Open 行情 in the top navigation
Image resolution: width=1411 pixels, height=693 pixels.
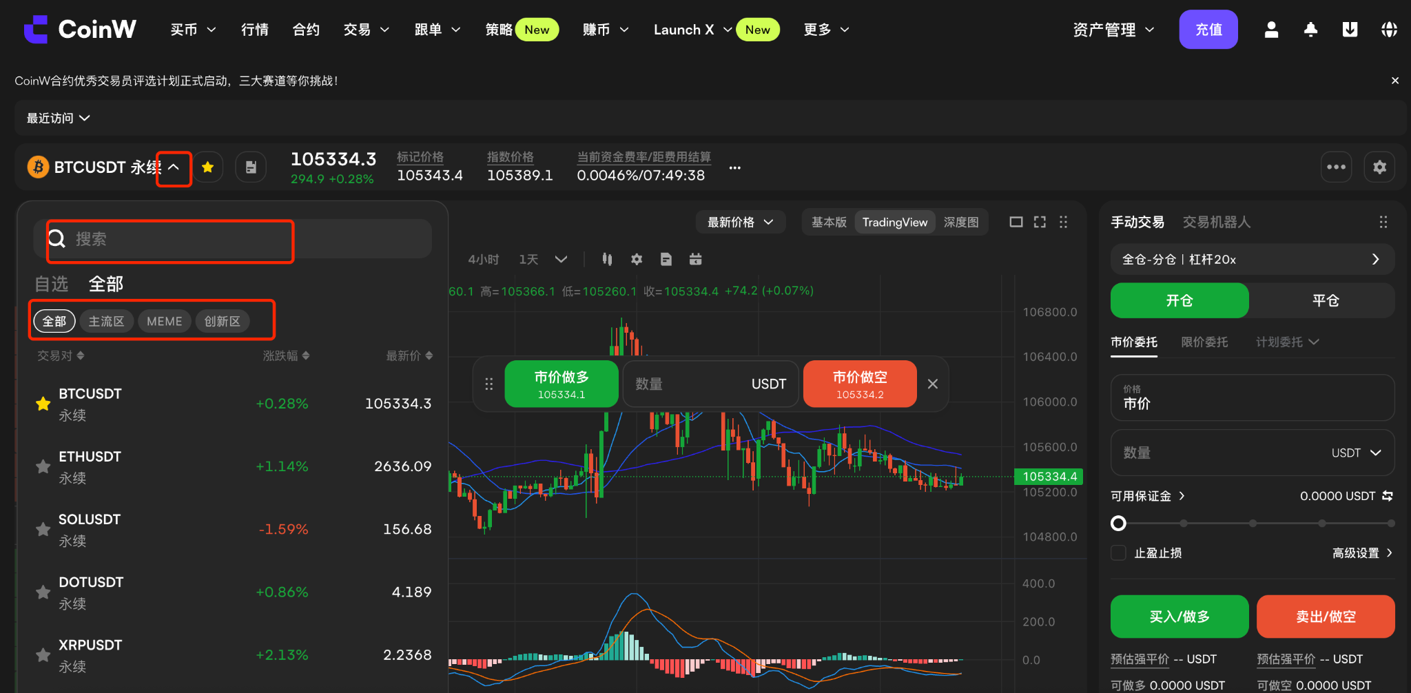point(255,30)
